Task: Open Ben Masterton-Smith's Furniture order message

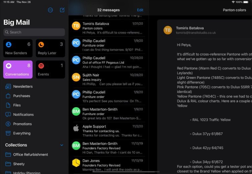Action: pos(108,114)
